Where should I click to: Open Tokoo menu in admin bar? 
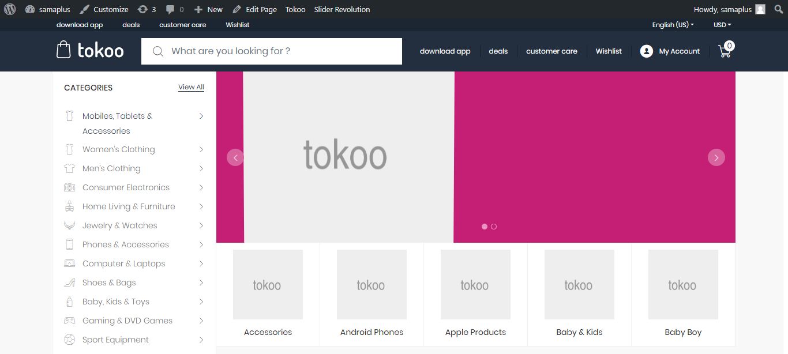point(295,9)
